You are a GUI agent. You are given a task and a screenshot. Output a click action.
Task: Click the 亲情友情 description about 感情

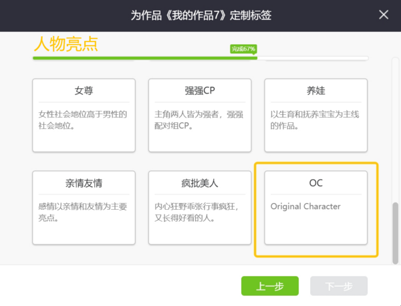click(x=83, y=212)
